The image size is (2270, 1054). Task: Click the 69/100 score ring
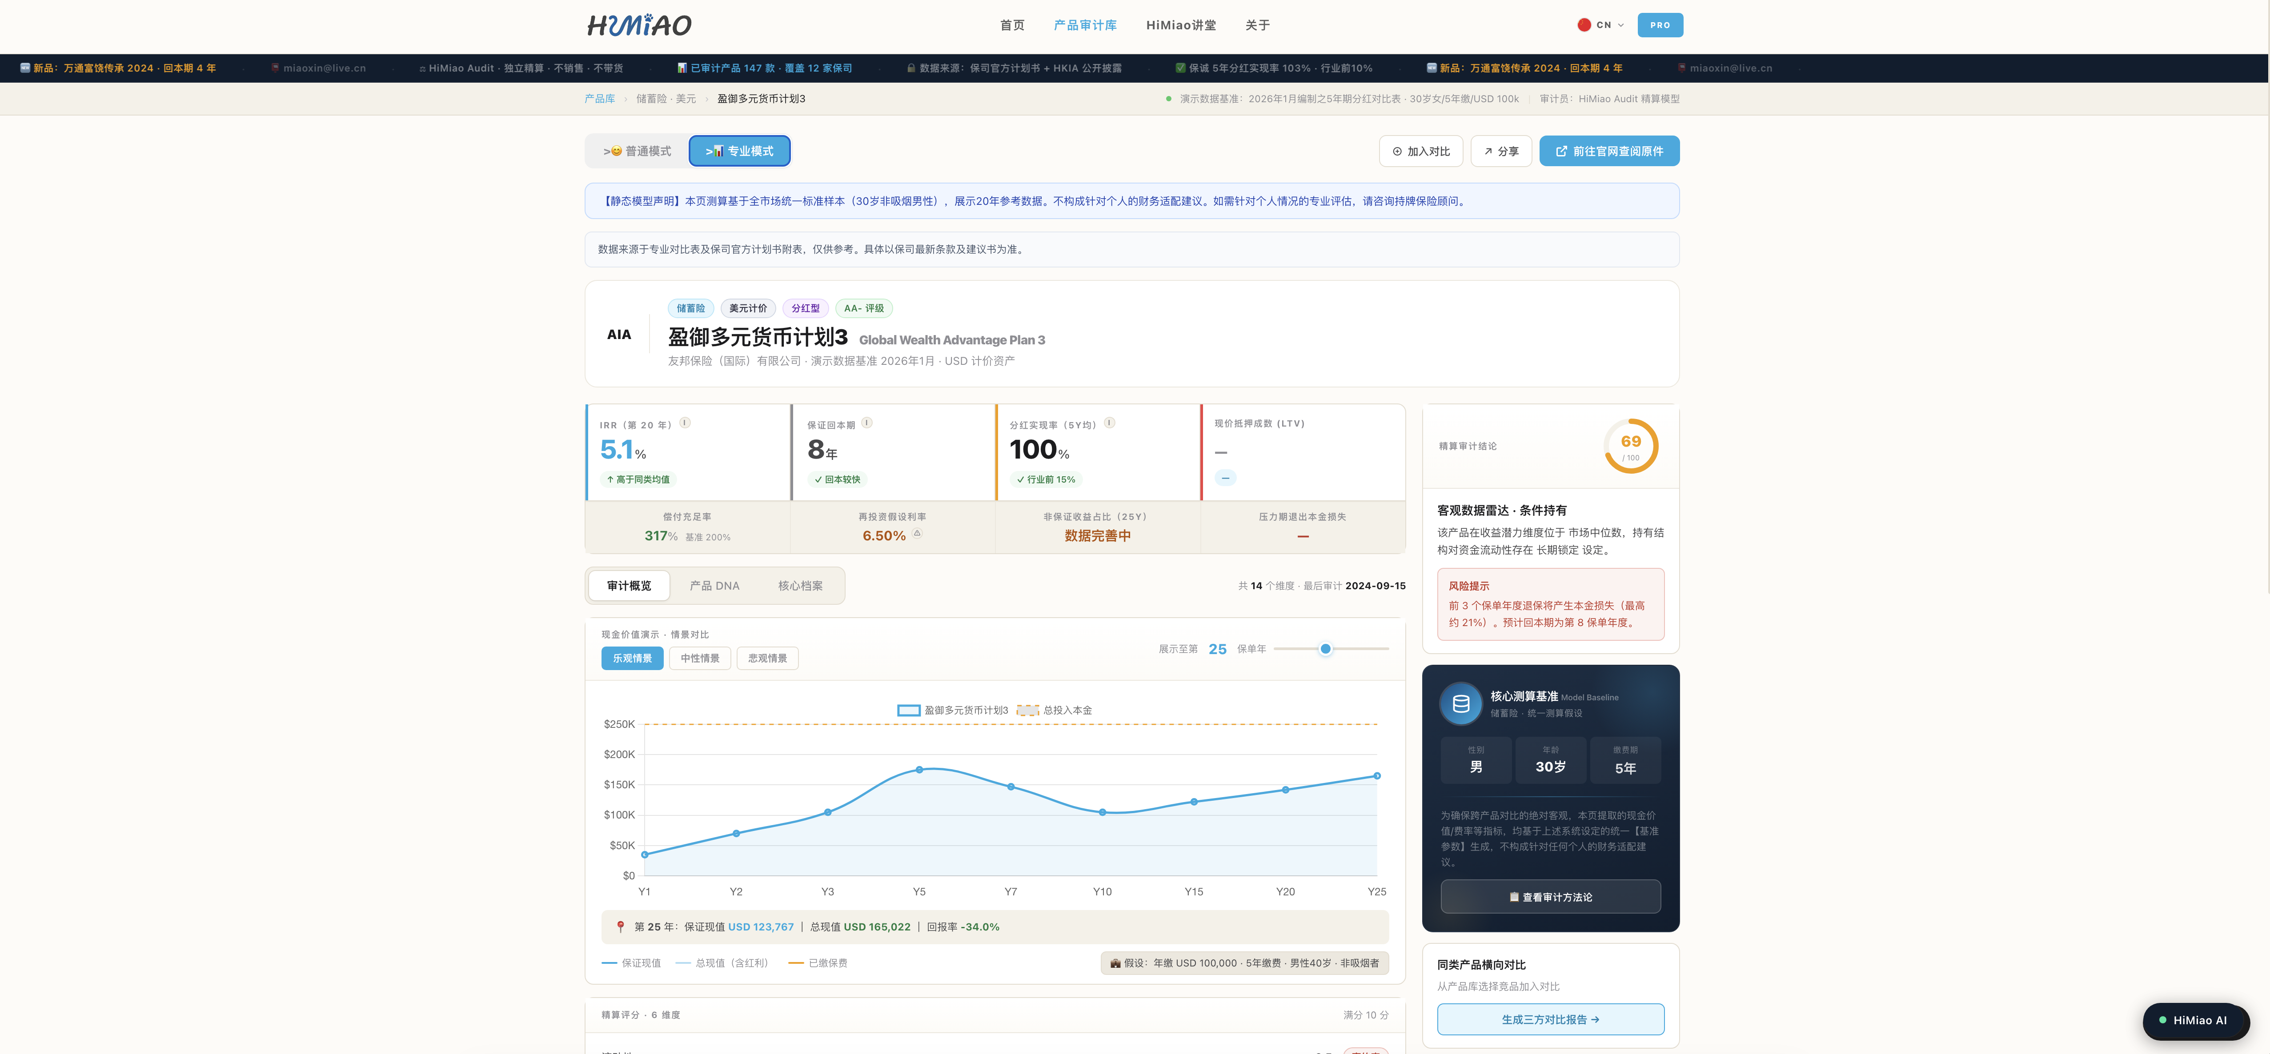pyautogui.click(x=1631, y=447)
